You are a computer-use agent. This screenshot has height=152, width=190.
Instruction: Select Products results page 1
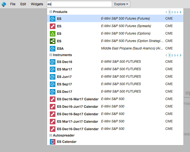169,12
